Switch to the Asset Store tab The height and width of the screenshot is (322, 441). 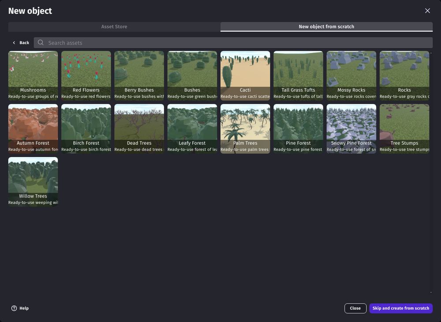coord(114,27)
